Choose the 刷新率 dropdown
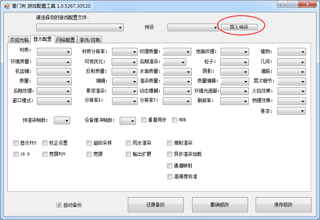This screenshot has height=220, width=320. [x=235, y=101]
